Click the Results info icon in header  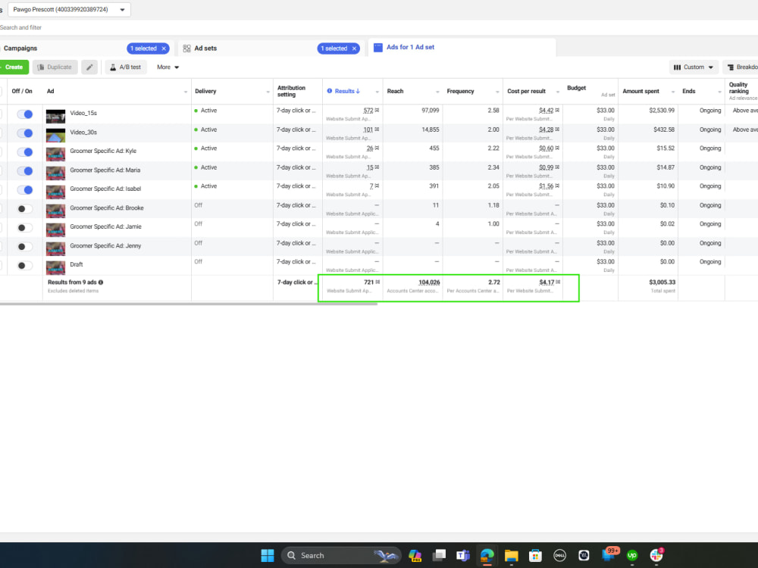330,91
